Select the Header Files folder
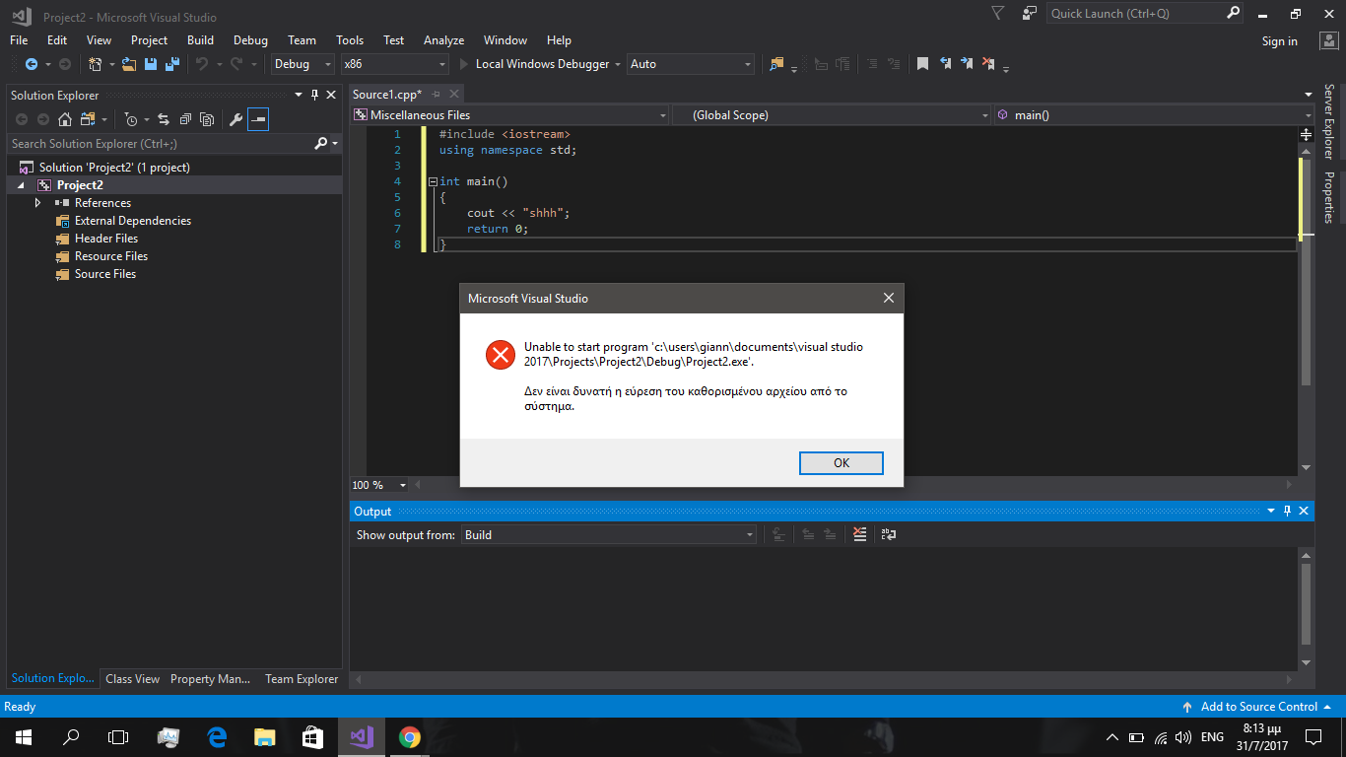 coord(106,239)
